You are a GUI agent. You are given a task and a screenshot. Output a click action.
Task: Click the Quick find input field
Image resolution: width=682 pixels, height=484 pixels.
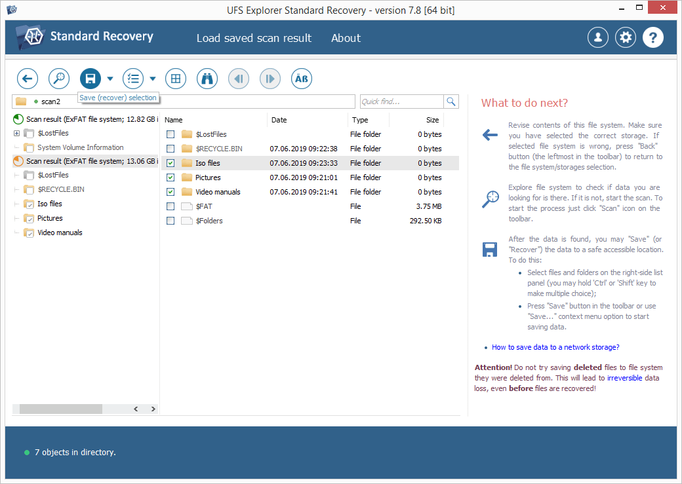(x=402, y=102)
